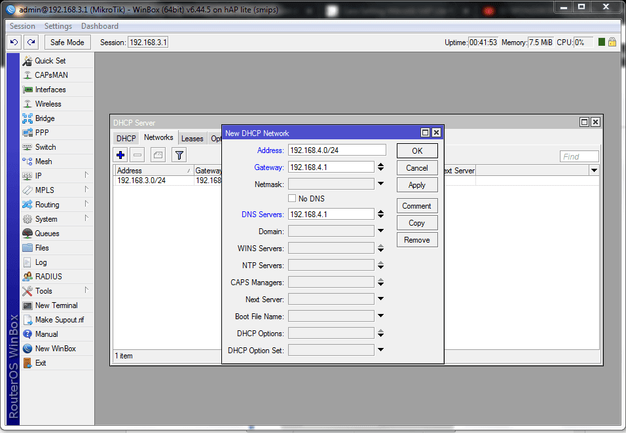The width and height of the screenshot is (626, 433).
Task: Open Wireless settings in sidebar
Action: pyautogui.click(x=57, y=103)
